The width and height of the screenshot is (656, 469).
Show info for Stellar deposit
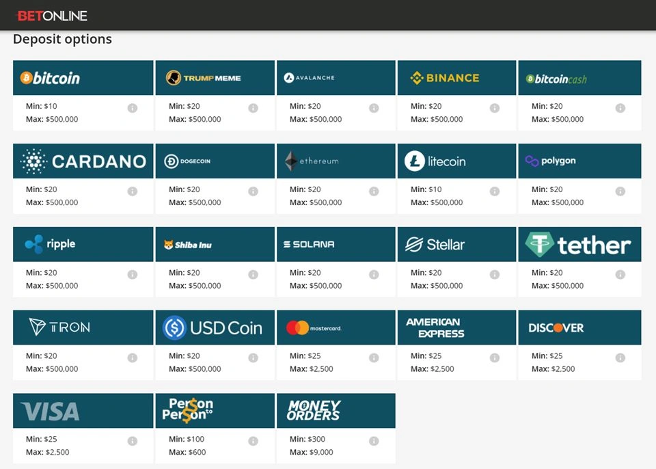click(x=495, y=275)
